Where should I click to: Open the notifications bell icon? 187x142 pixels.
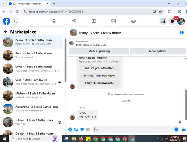[x=172, y=21]
